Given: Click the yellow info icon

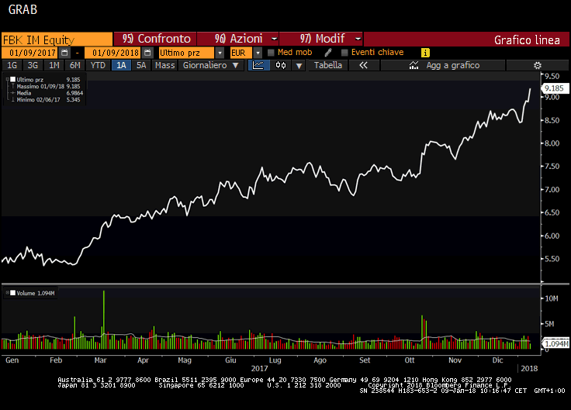Looking at the screenshot, I should click(425, 53).
